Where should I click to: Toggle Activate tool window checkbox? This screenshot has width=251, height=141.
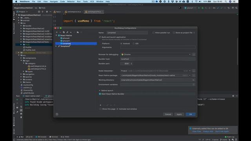point(118,109)
